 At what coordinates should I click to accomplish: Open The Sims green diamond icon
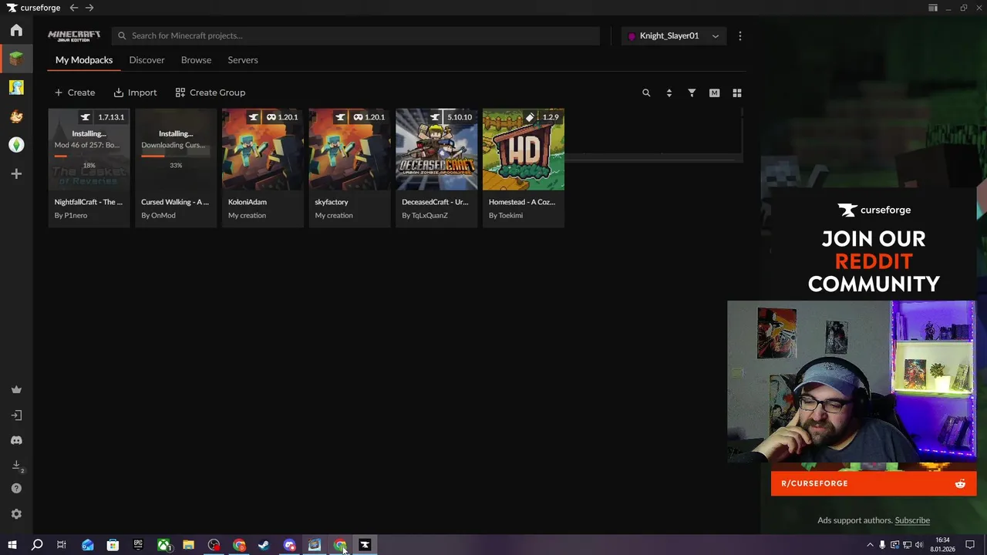click(16, 145)
